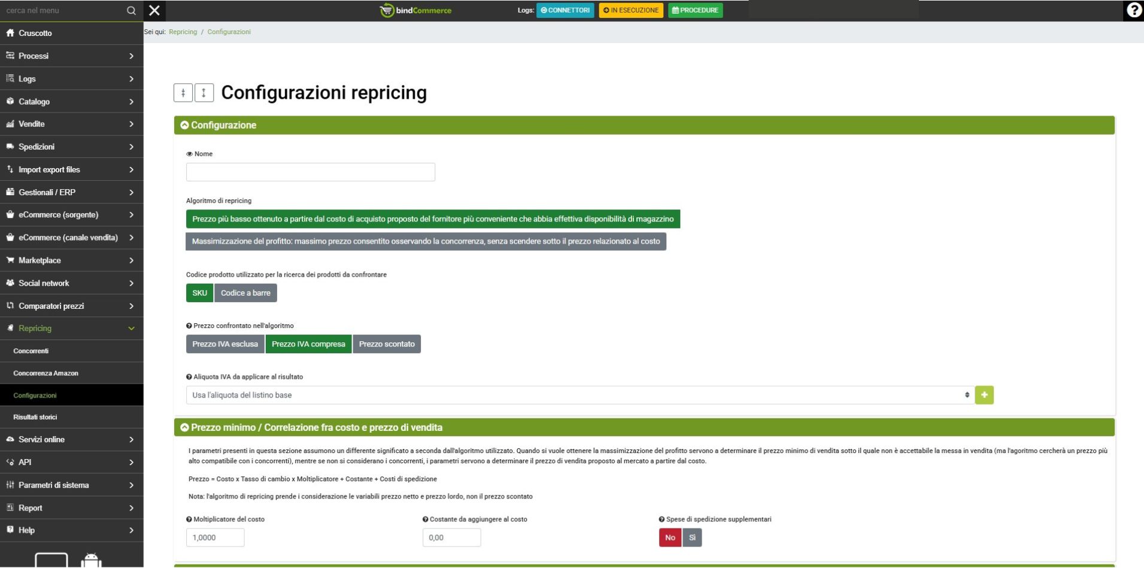This screenshot has height=568, width=1144.
Task: Open Cruscotto via home icon
Action: [x=10, y=33]
